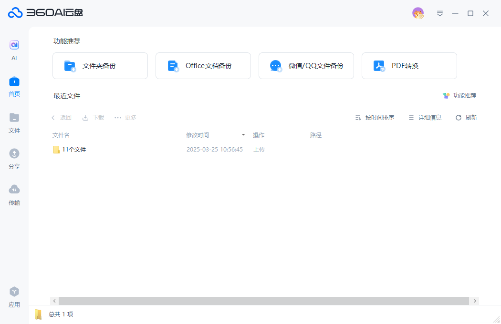This screenshot has height=324, width=501.
Task: Refresh the file list with 刷新
Action: [x=466, y=117]
